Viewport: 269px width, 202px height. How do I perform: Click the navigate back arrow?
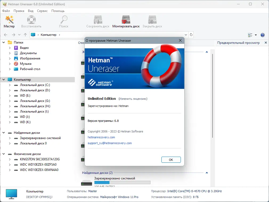[x=5, y=35]
